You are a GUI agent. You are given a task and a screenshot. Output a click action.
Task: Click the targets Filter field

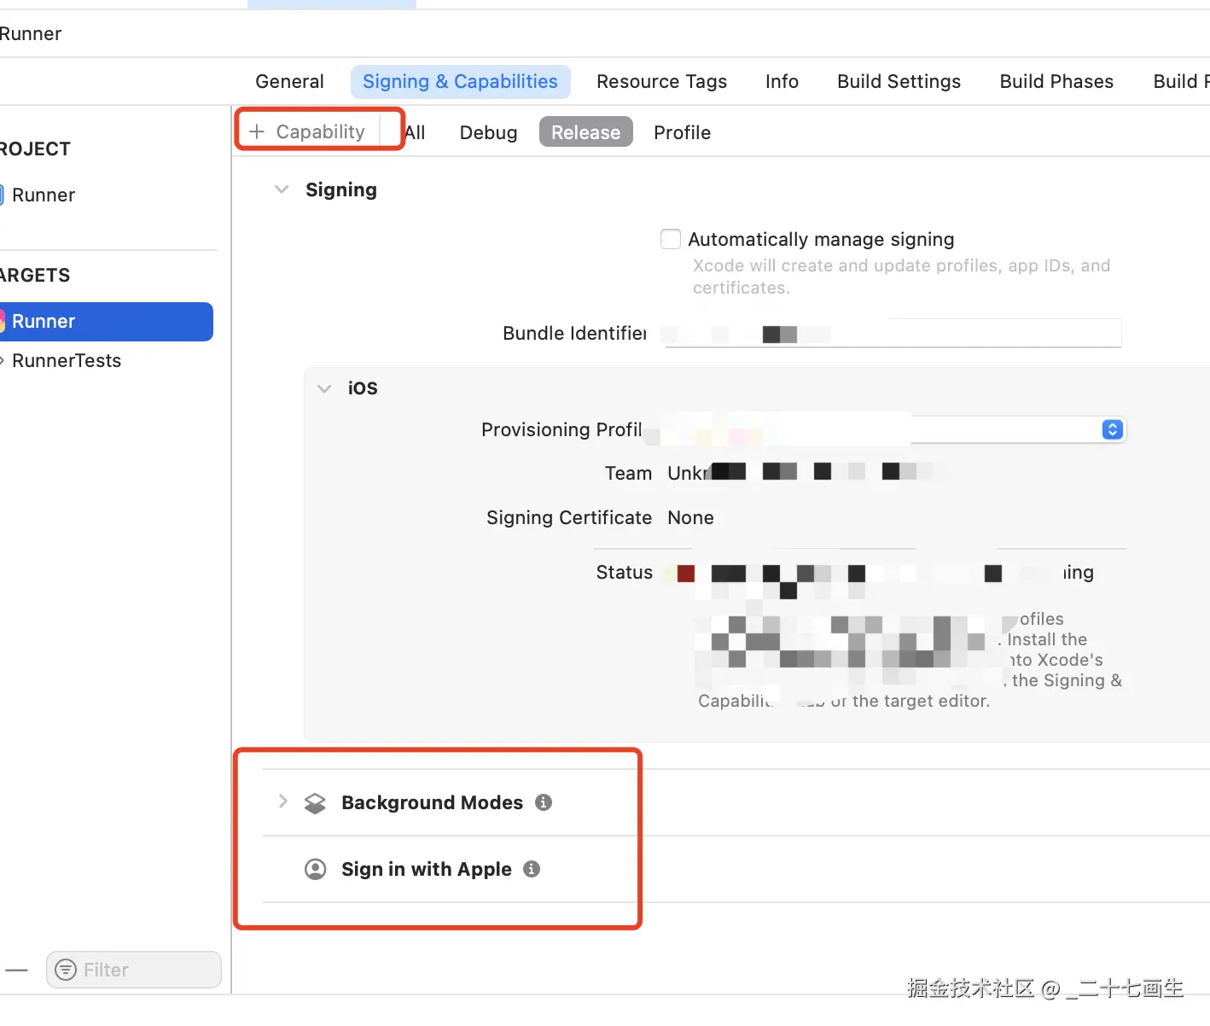tap(134, 970)
